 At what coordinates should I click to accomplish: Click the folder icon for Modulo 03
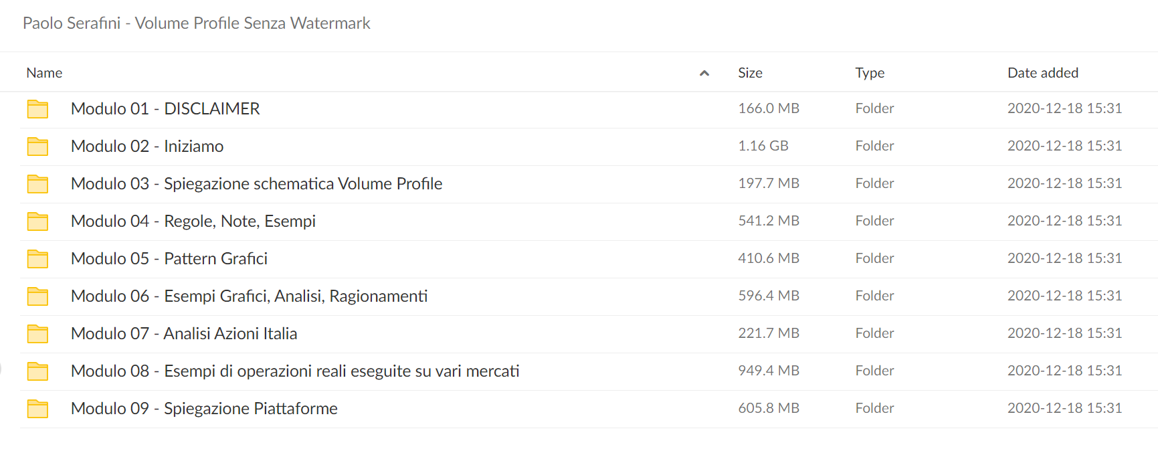(37, 184)
